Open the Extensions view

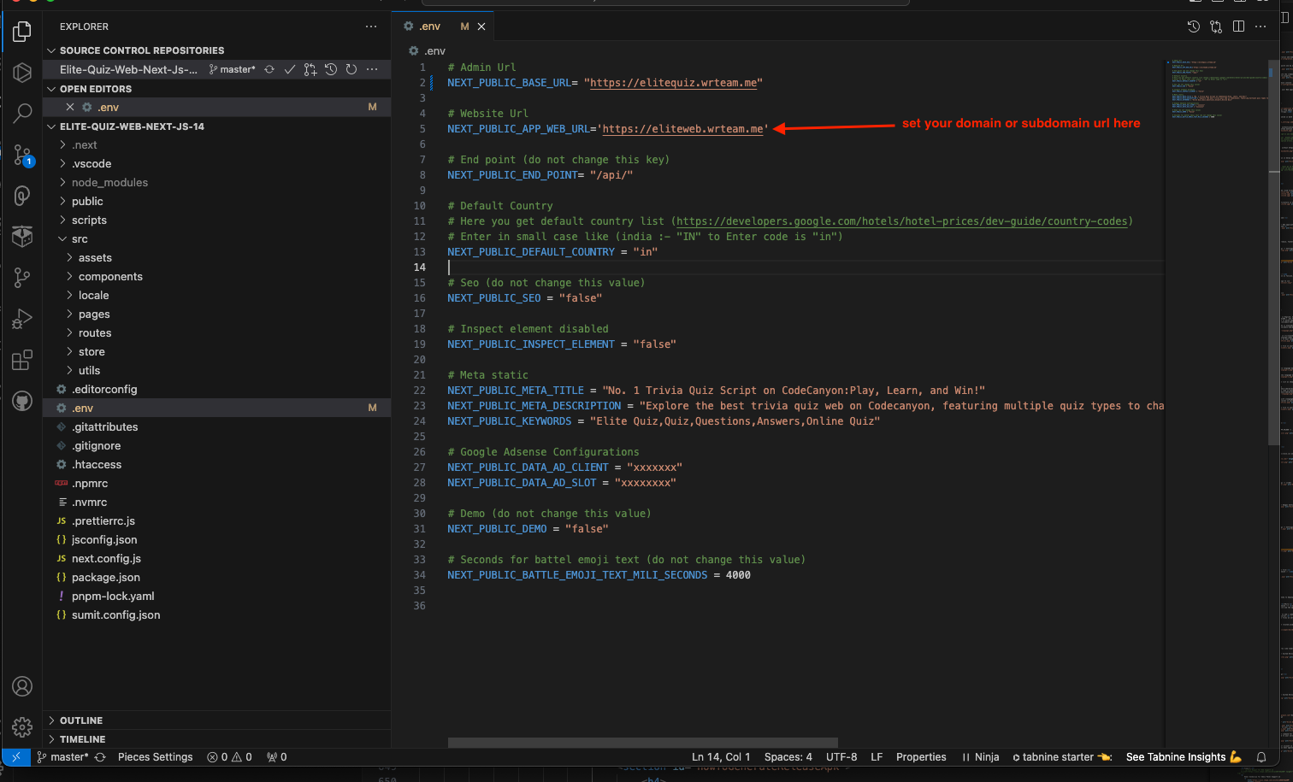click(x=22, y=360)
